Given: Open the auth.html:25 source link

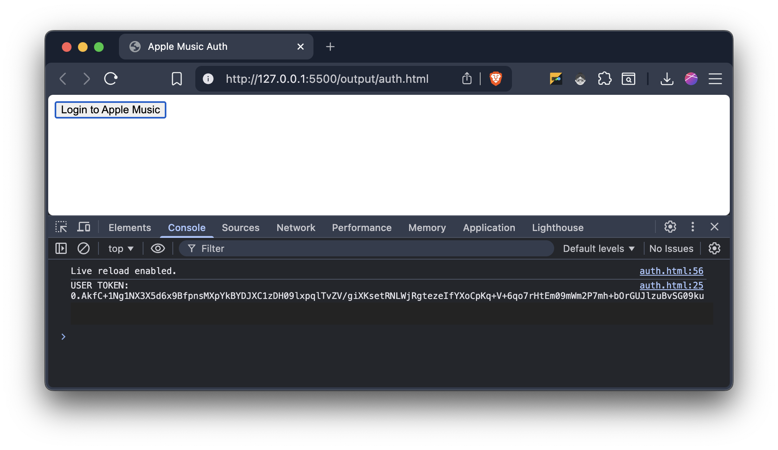Looking at the screenshot, I should (671, 285).
